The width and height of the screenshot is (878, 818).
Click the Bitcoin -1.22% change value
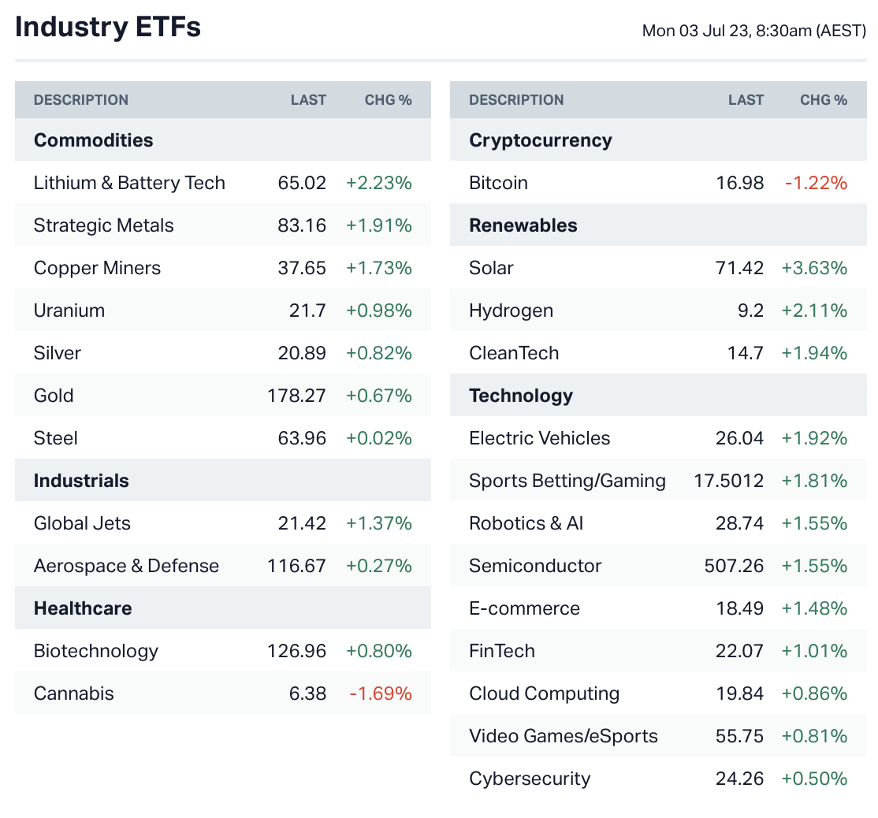(816, 183)
